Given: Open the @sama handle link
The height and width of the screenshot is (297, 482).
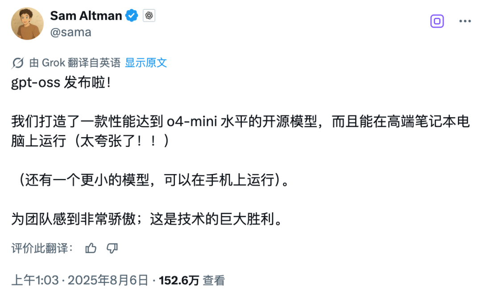Looking at the screenshot, I should (x=71, y=32).
